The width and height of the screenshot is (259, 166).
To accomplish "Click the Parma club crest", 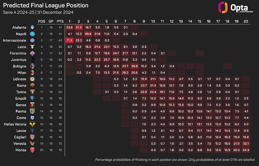I will 32,111.
